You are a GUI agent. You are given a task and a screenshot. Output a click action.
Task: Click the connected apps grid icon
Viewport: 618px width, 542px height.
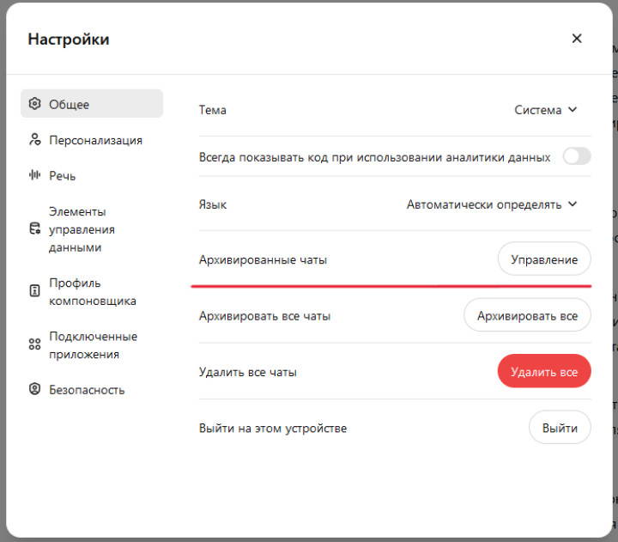pos(35,344)
